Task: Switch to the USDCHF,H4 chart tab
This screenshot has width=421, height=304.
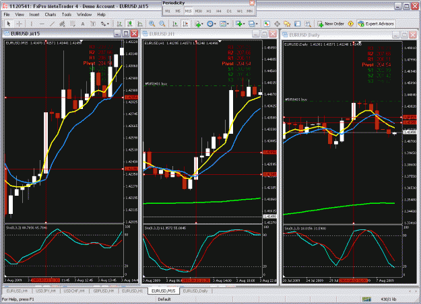Action: [x=74, y=291]
